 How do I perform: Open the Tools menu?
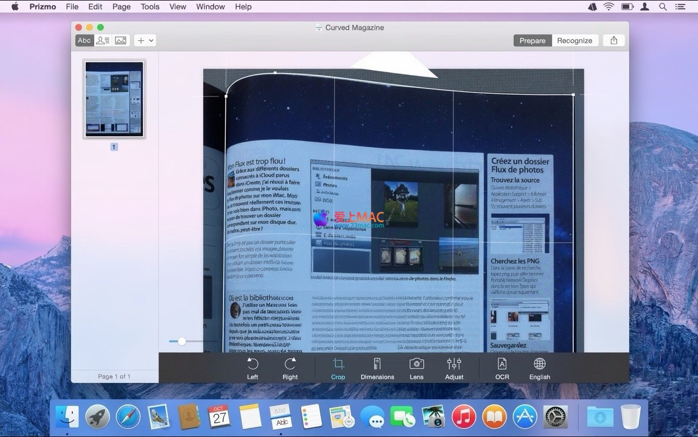[150, 7]
